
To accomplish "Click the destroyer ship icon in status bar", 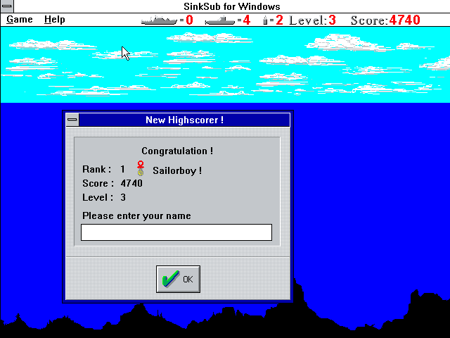I will (x=159, y=20).
